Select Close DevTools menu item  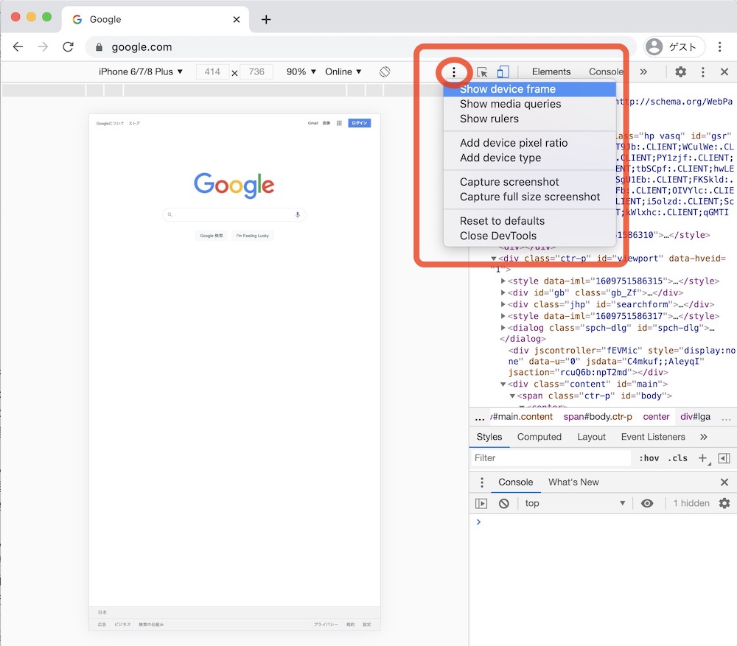pos(530,236)
